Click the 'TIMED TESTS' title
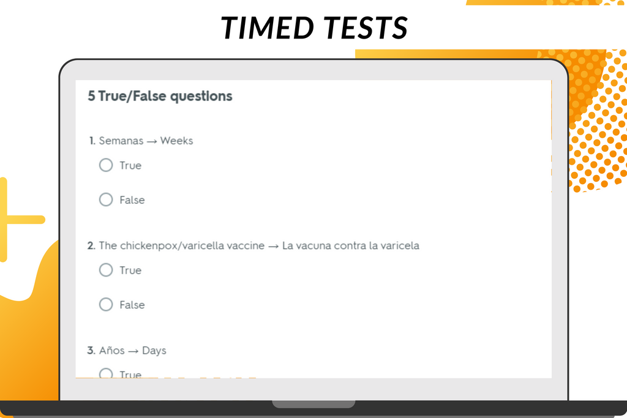The height and width of the screenshot is (418, 627). coord(314,28)
